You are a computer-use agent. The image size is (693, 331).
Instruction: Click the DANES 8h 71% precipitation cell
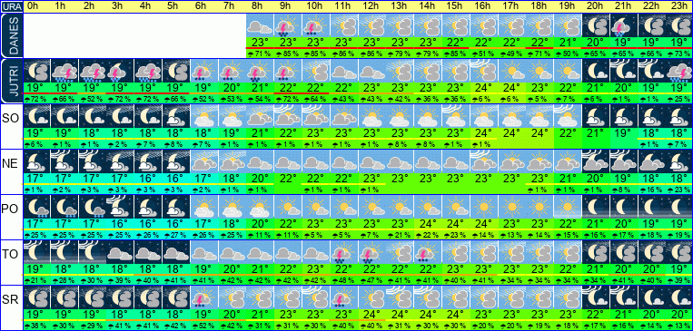(260, 54)
